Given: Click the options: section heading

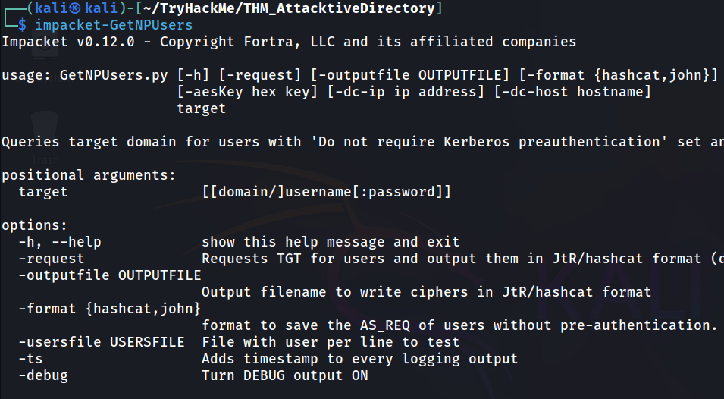Looking at the screenshot, I should (35, 225).
